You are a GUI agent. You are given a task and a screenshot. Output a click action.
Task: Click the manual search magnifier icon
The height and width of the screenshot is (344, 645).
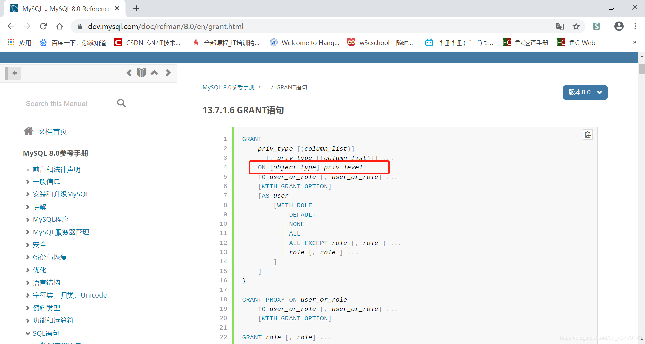pyautogui.click(x=121, y=103)
